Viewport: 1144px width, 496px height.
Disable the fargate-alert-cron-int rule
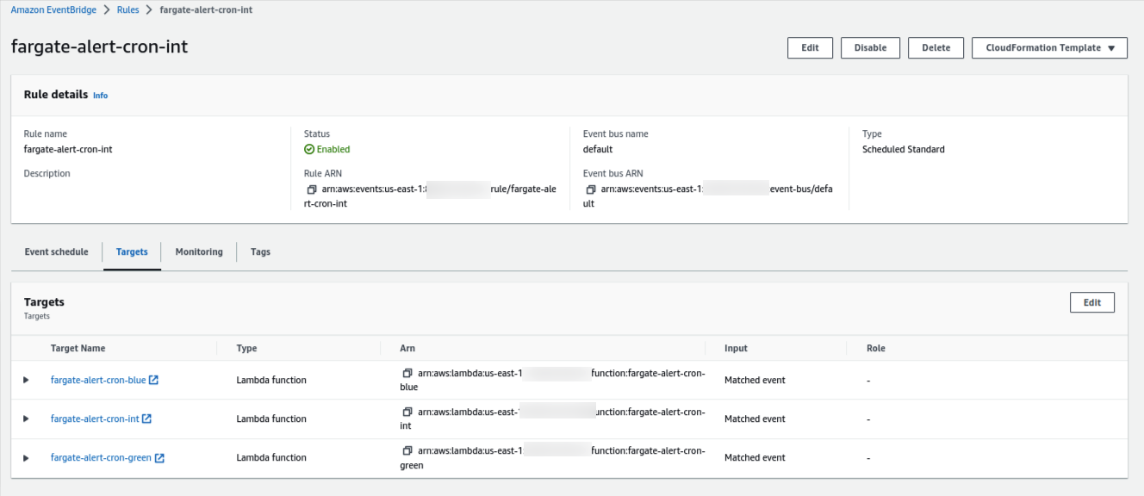coord(870,47)
